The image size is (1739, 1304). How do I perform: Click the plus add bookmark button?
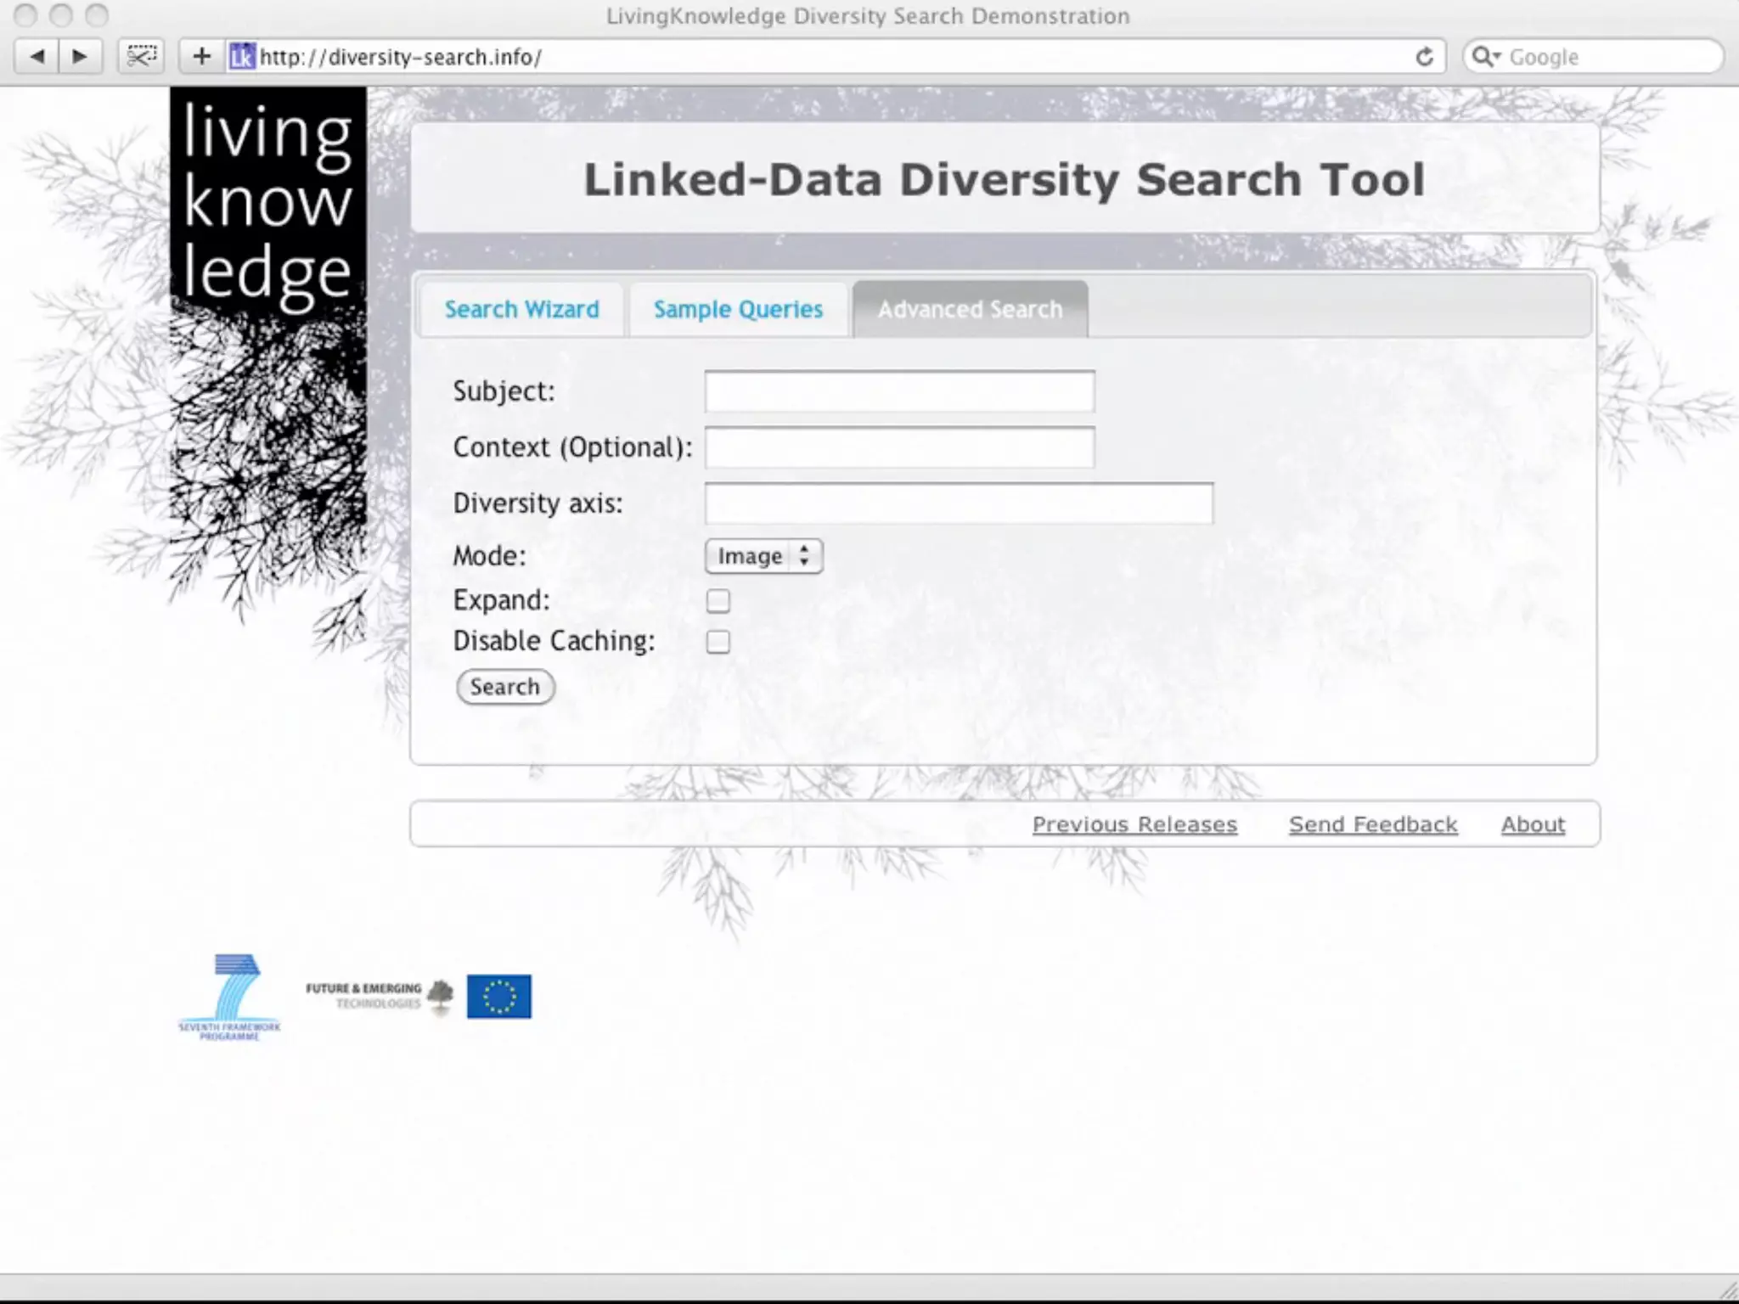[201, 57]
